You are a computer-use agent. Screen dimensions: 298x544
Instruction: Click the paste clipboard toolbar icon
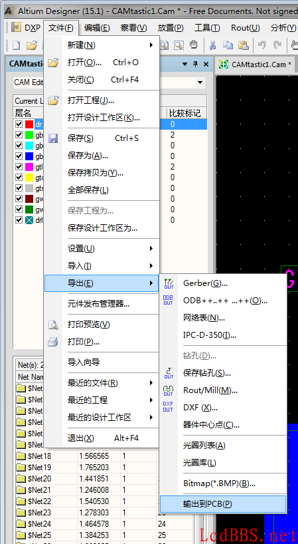[244, 45]
